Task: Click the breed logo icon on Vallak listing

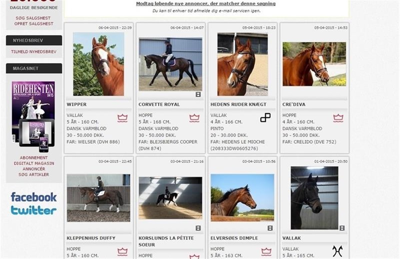Action: tap(337, 251)
